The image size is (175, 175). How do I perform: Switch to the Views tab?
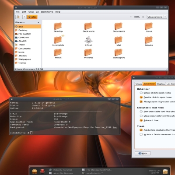pos(139,84)
